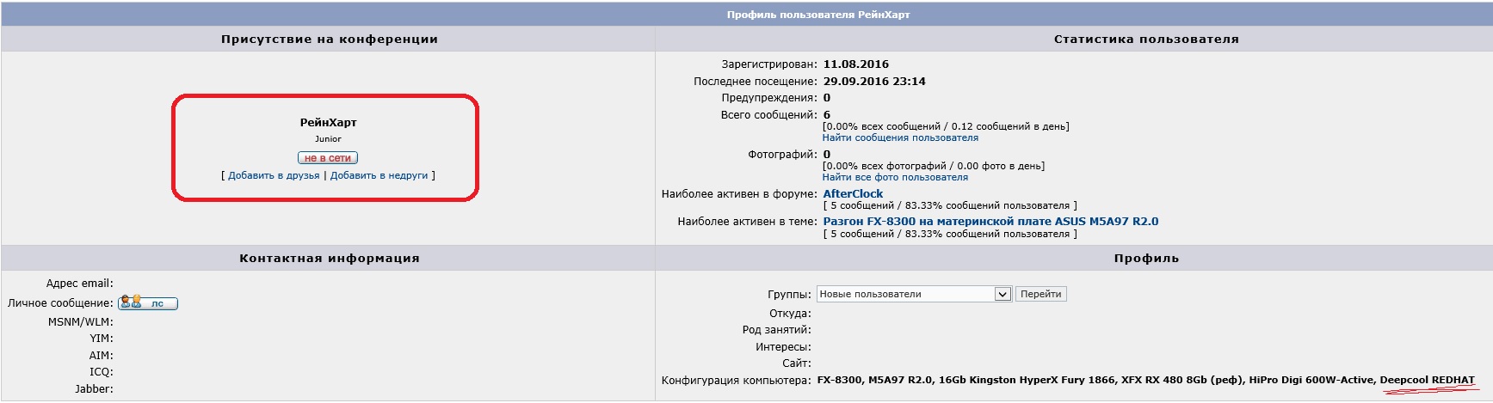1493x403 pixels.
Task: Click the "не в сети" offline status badge
Action: coord(327,158)
